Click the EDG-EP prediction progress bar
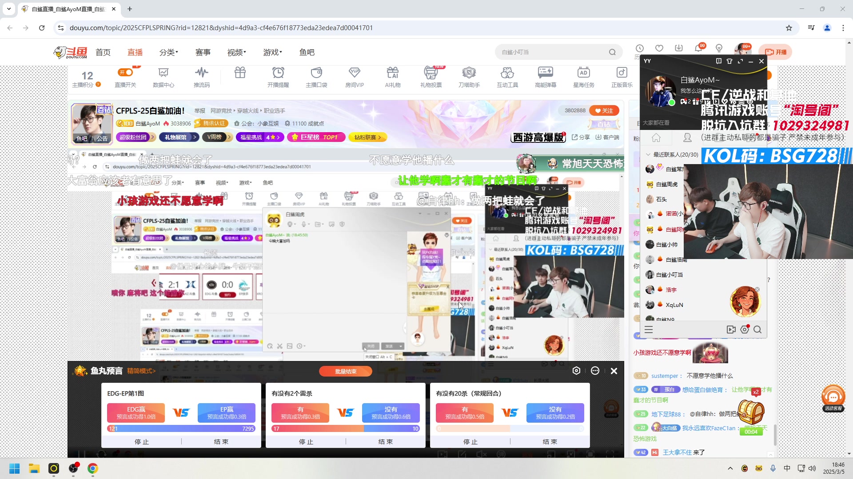This screenshot has height=479, width=853. 181,429
